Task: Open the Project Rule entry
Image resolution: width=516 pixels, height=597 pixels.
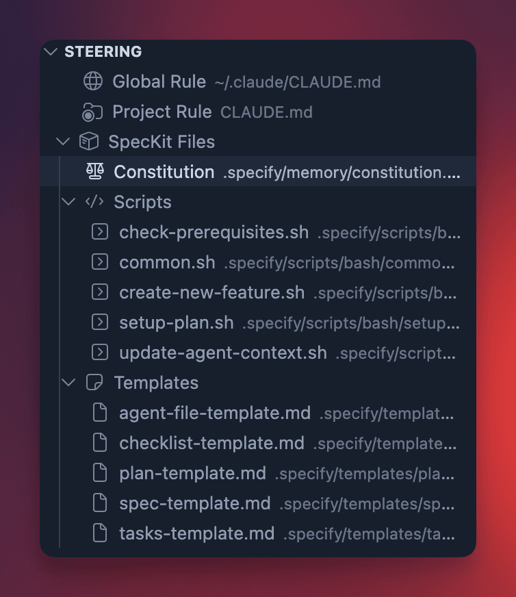Action: 162,112
